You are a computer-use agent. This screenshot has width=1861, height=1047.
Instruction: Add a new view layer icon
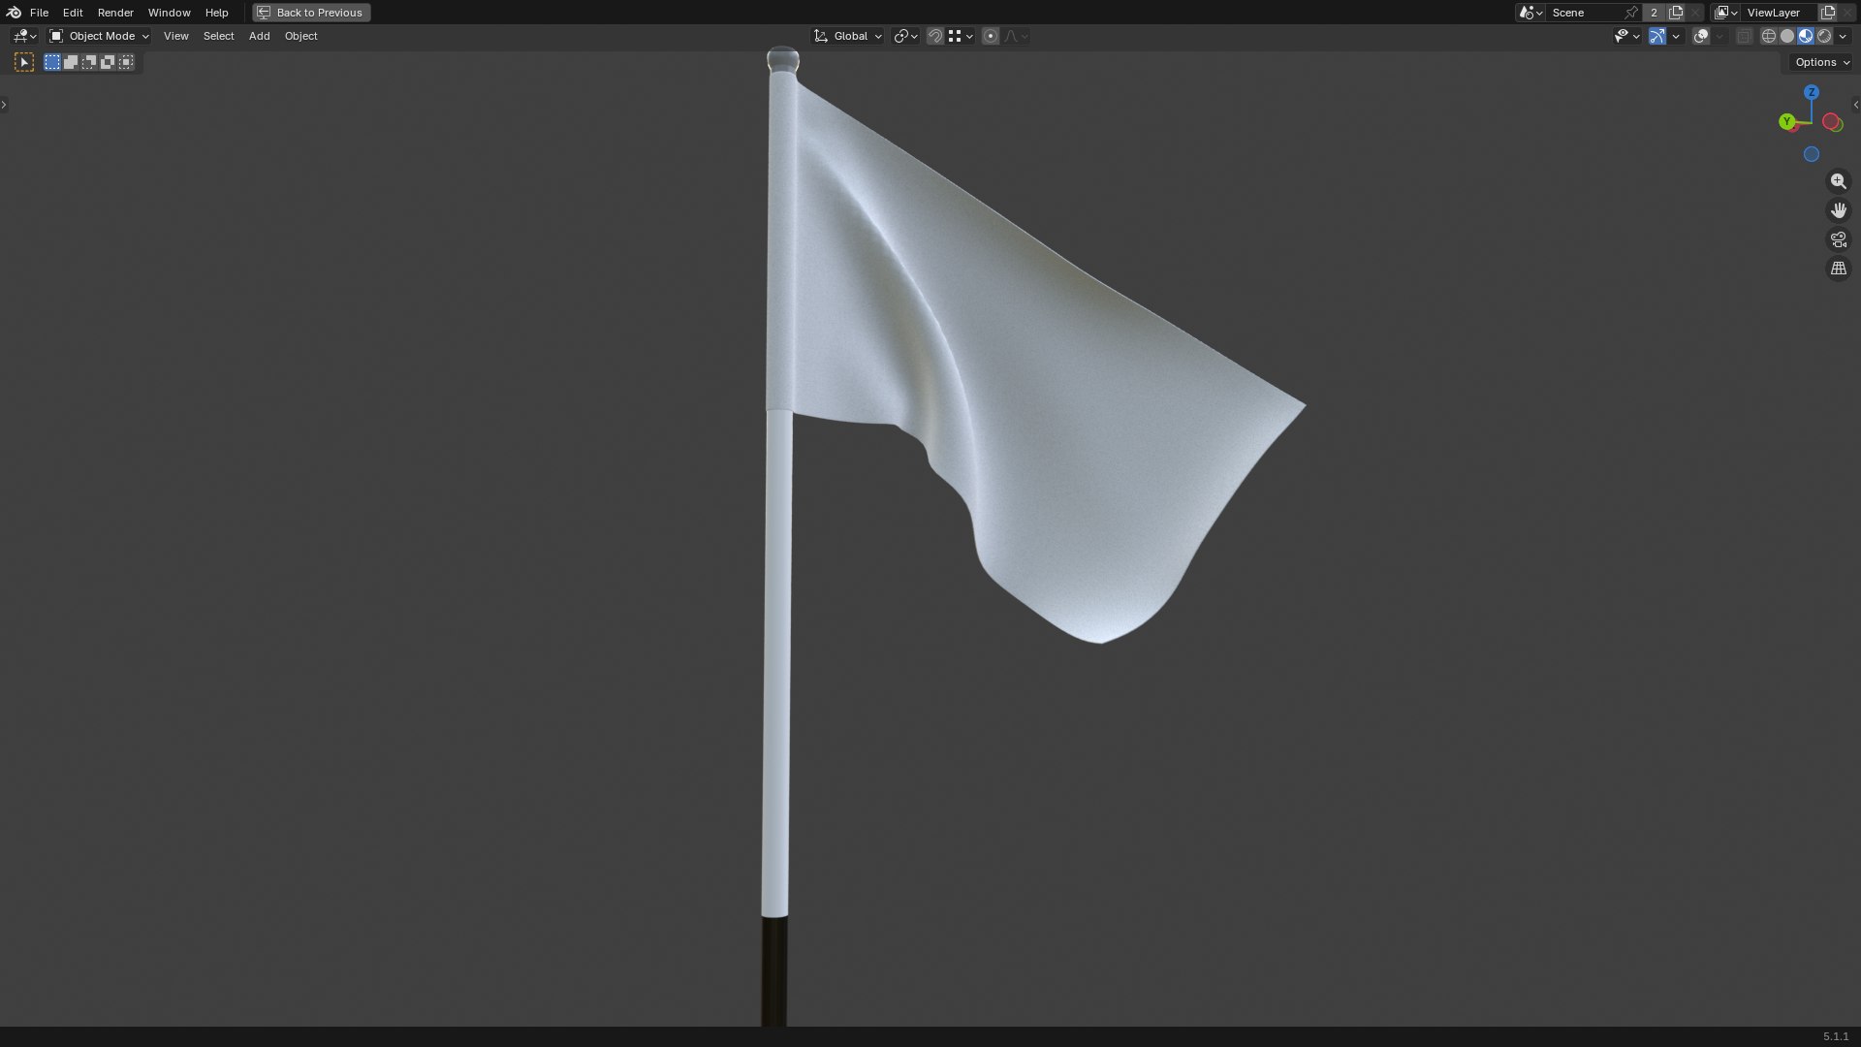tap(1828, 13)
